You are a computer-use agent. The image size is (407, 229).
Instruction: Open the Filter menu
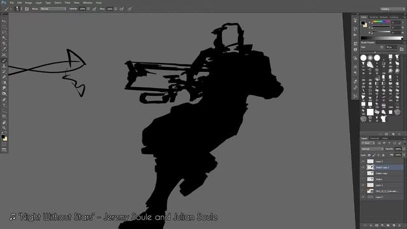(x=67, y=3)
